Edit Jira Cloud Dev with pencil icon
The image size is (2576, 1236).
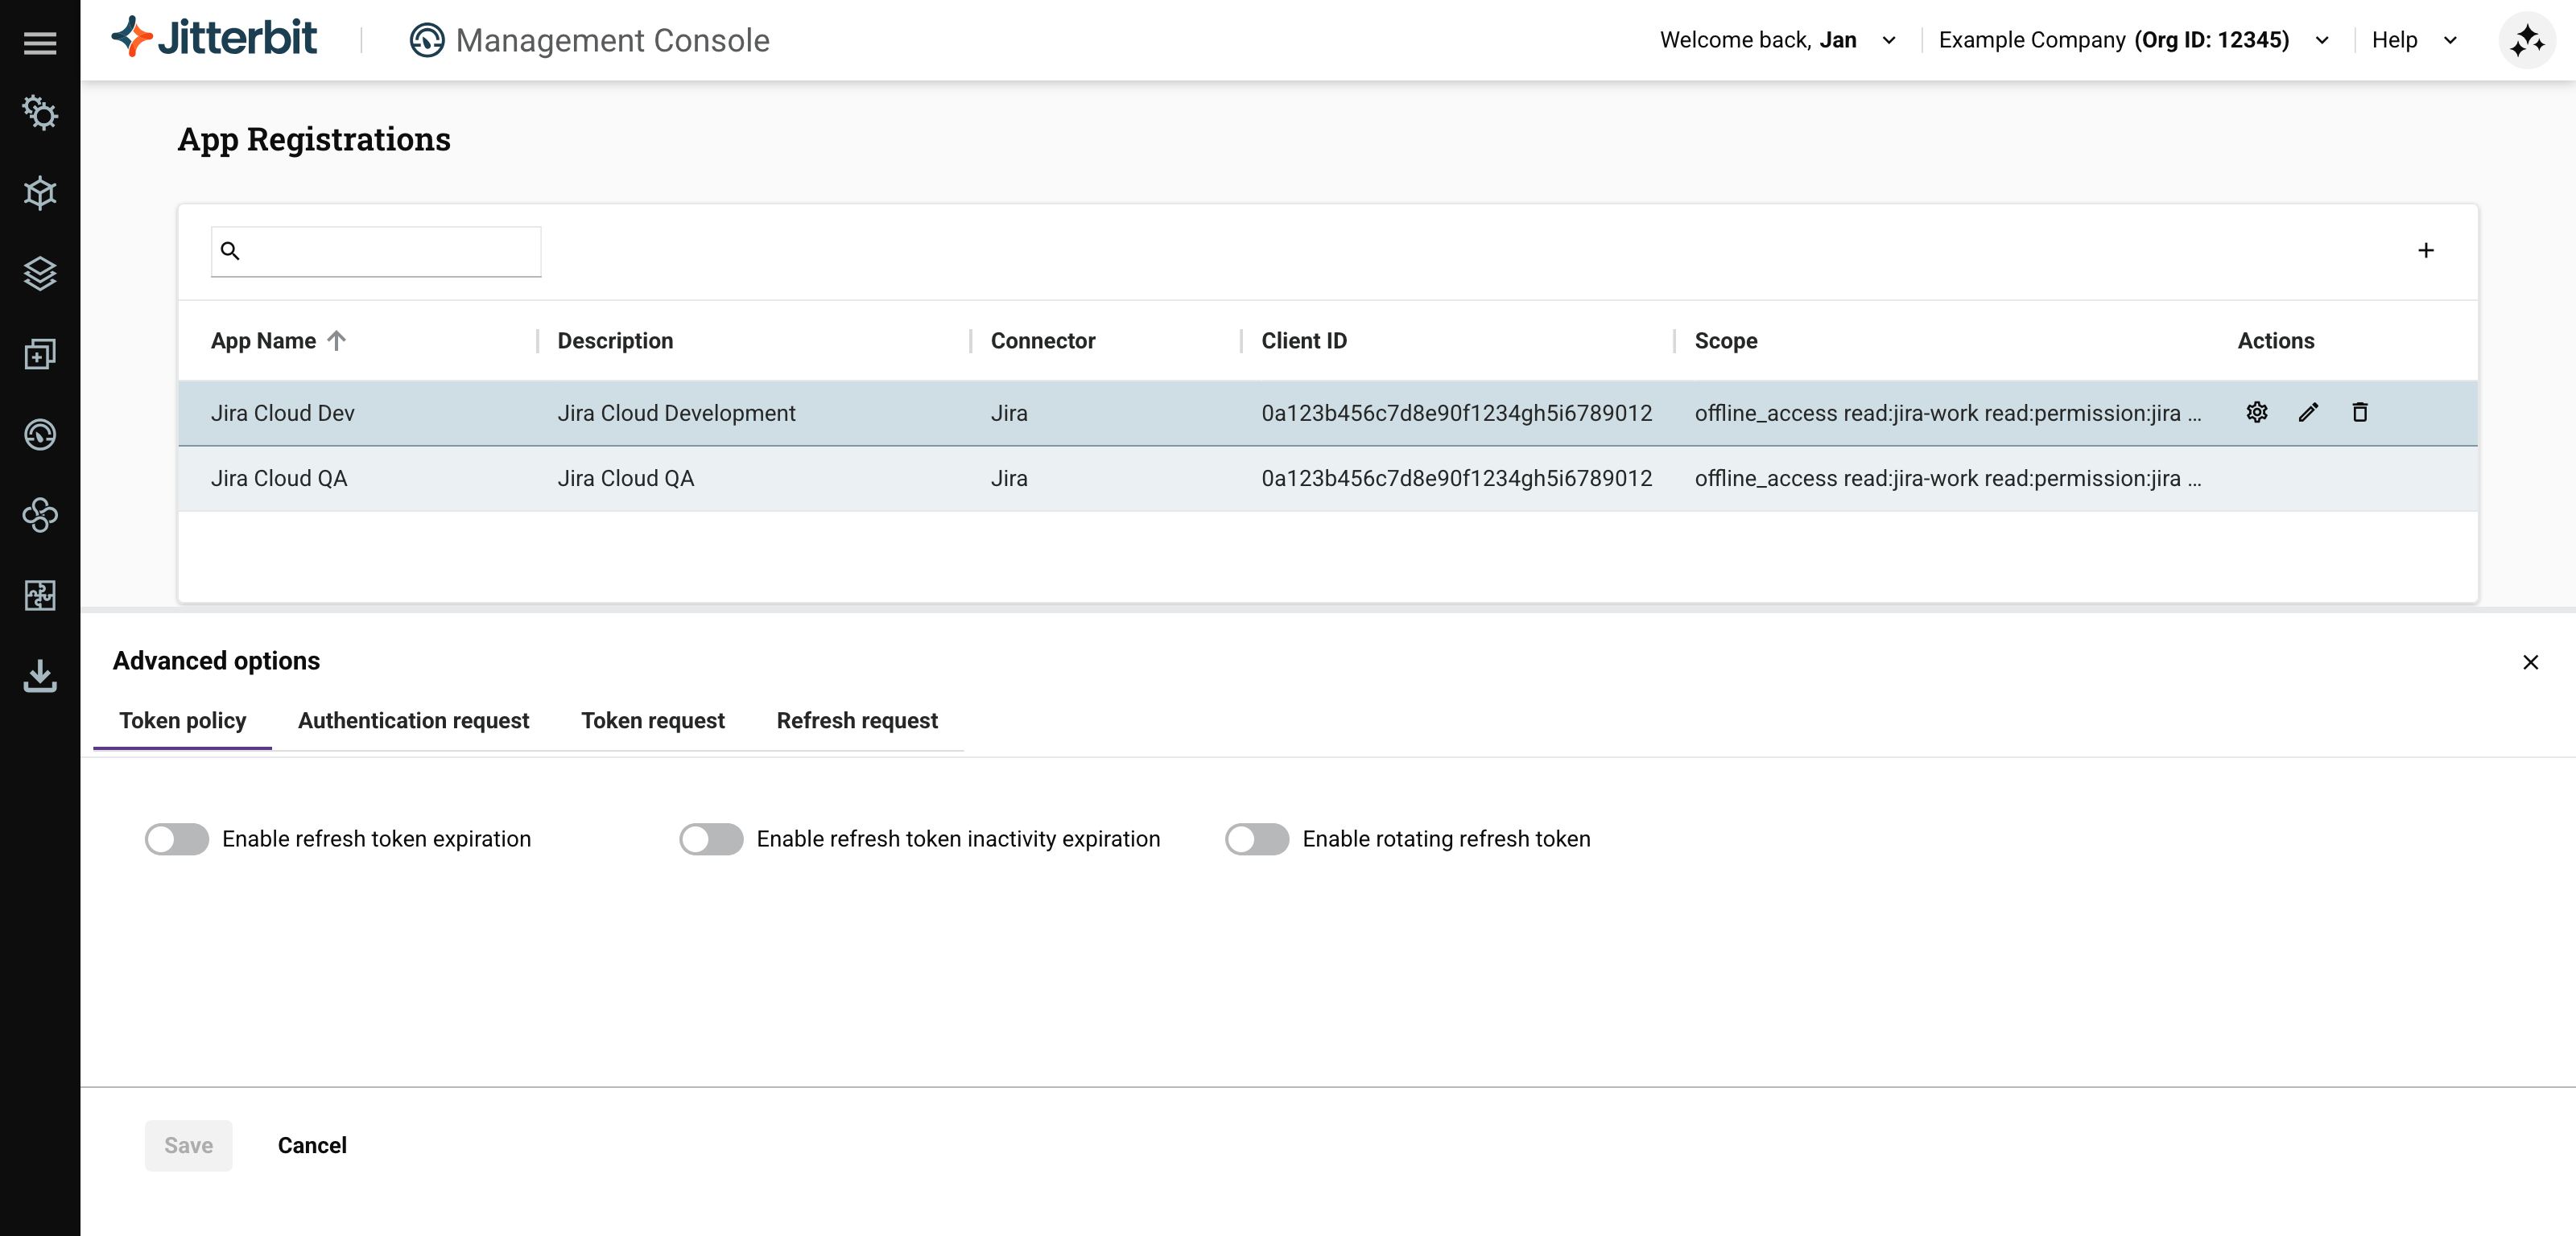click(2308, 412)
